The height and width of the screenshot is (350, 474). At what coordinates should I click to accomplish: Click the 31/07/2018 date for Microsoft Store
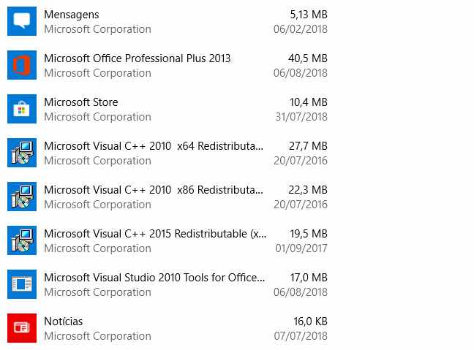[x=301, y=117]
